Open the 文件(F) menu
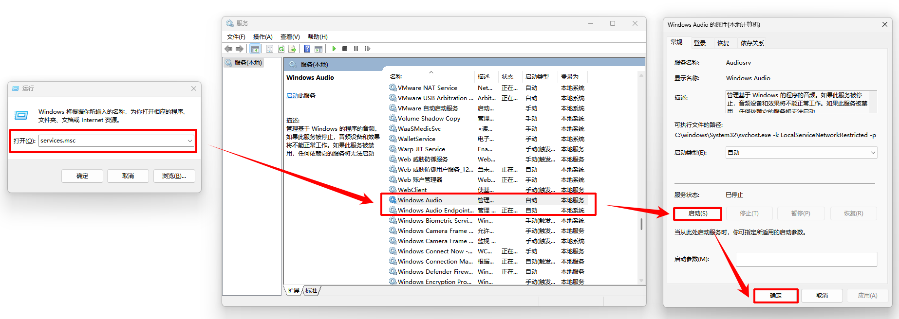Image resolution: width=899 pixels, height=319 pixels. tap(236, 37)
